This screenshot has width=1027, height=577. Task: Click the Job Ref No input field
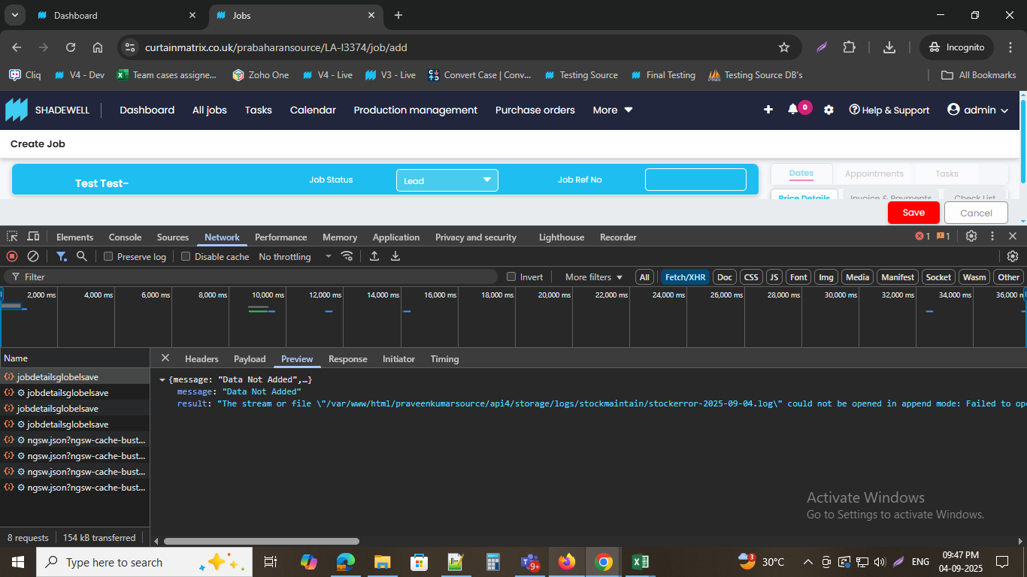coord(695,180)
